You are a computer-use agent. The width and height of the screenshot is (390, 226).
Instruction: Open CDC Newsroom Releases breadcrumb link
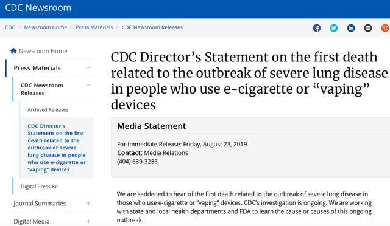point(152,27)
